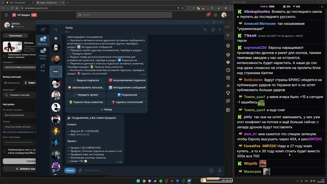Screen dimensions: 327x184
Task: Open the Telegram main menu hamburger icon
Action: 43,30
